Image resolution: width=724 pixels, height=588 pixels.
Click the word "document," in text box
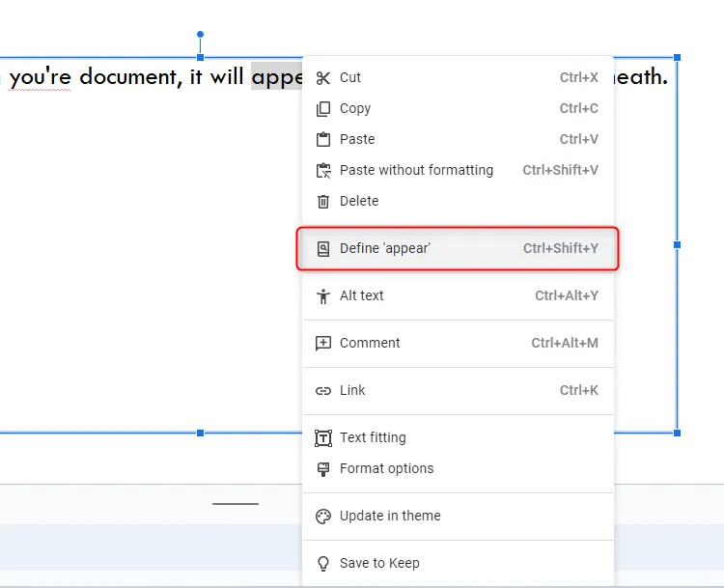[x=130, y=76]
